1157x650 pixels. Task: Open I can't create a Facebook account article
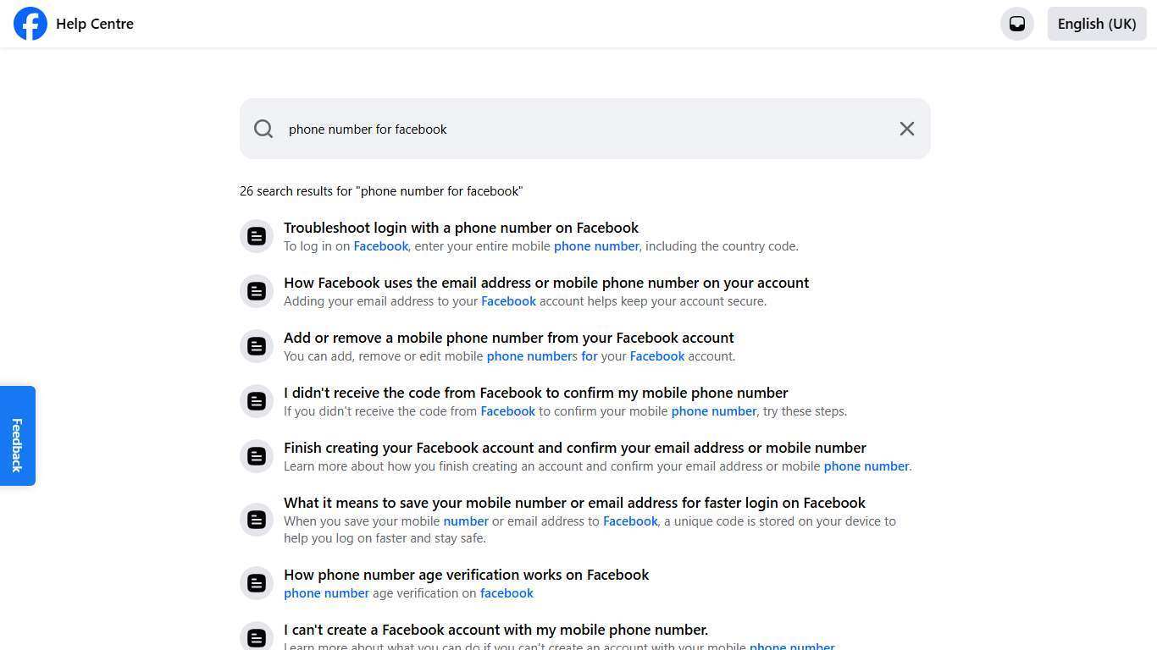pos(495,630)
